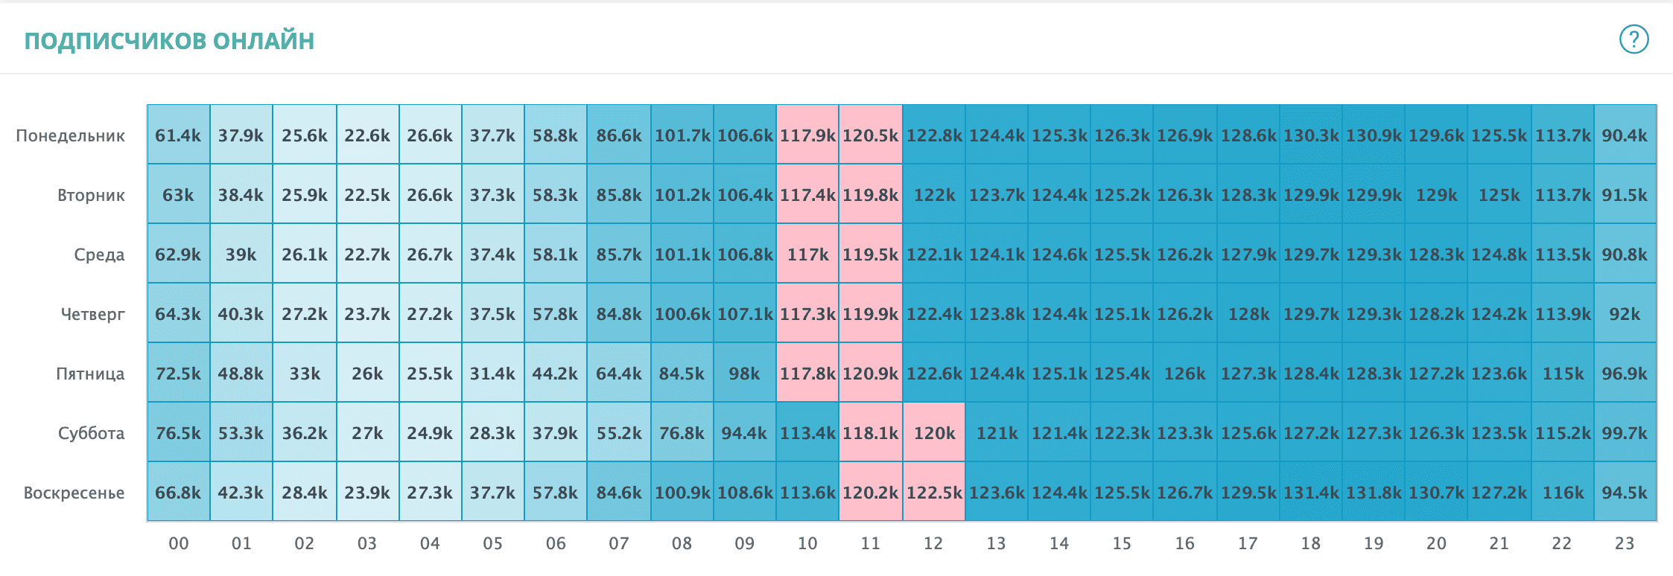This screenshot has height=576, width=1673.
Task: Click the Monday cell showing 130.9k
Action: point(1374,135)
